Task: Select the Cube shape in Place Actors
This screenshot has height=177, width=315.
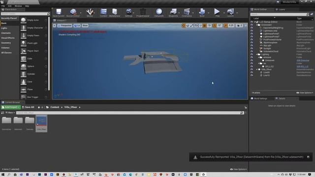Action: (34, 59)
